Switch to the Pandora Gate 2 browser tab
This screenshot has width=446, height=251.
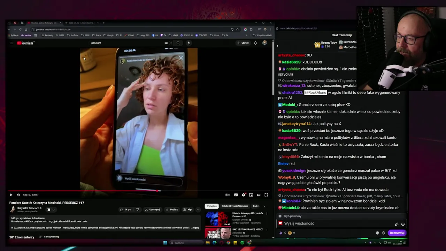click(44, 23)
